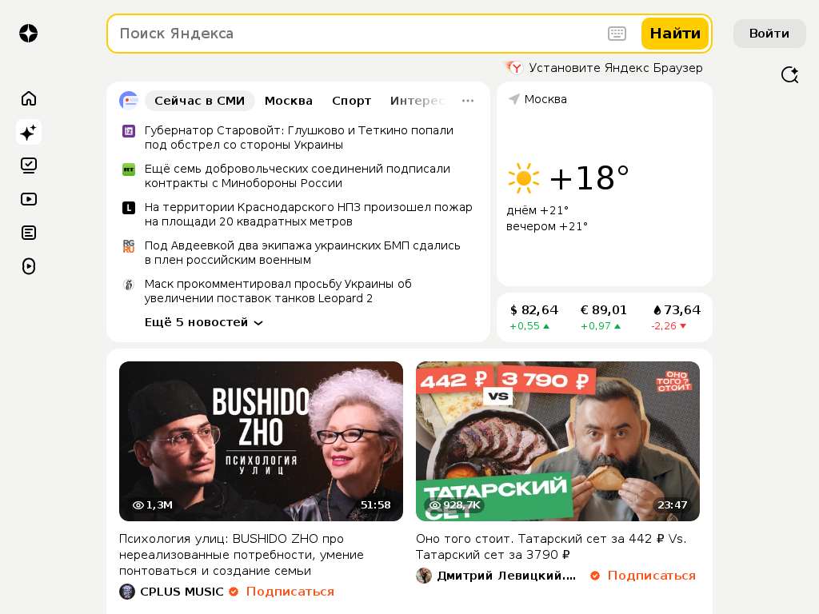Image resolution: width=819 pixels, height=614 pixels.
Task: Click the Войти login button
Action: 769,34
